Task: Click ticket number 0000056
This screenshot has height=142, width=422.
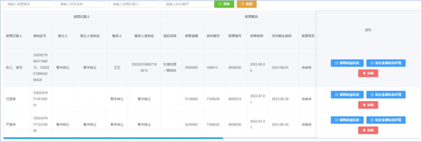Action: (235, 68)
